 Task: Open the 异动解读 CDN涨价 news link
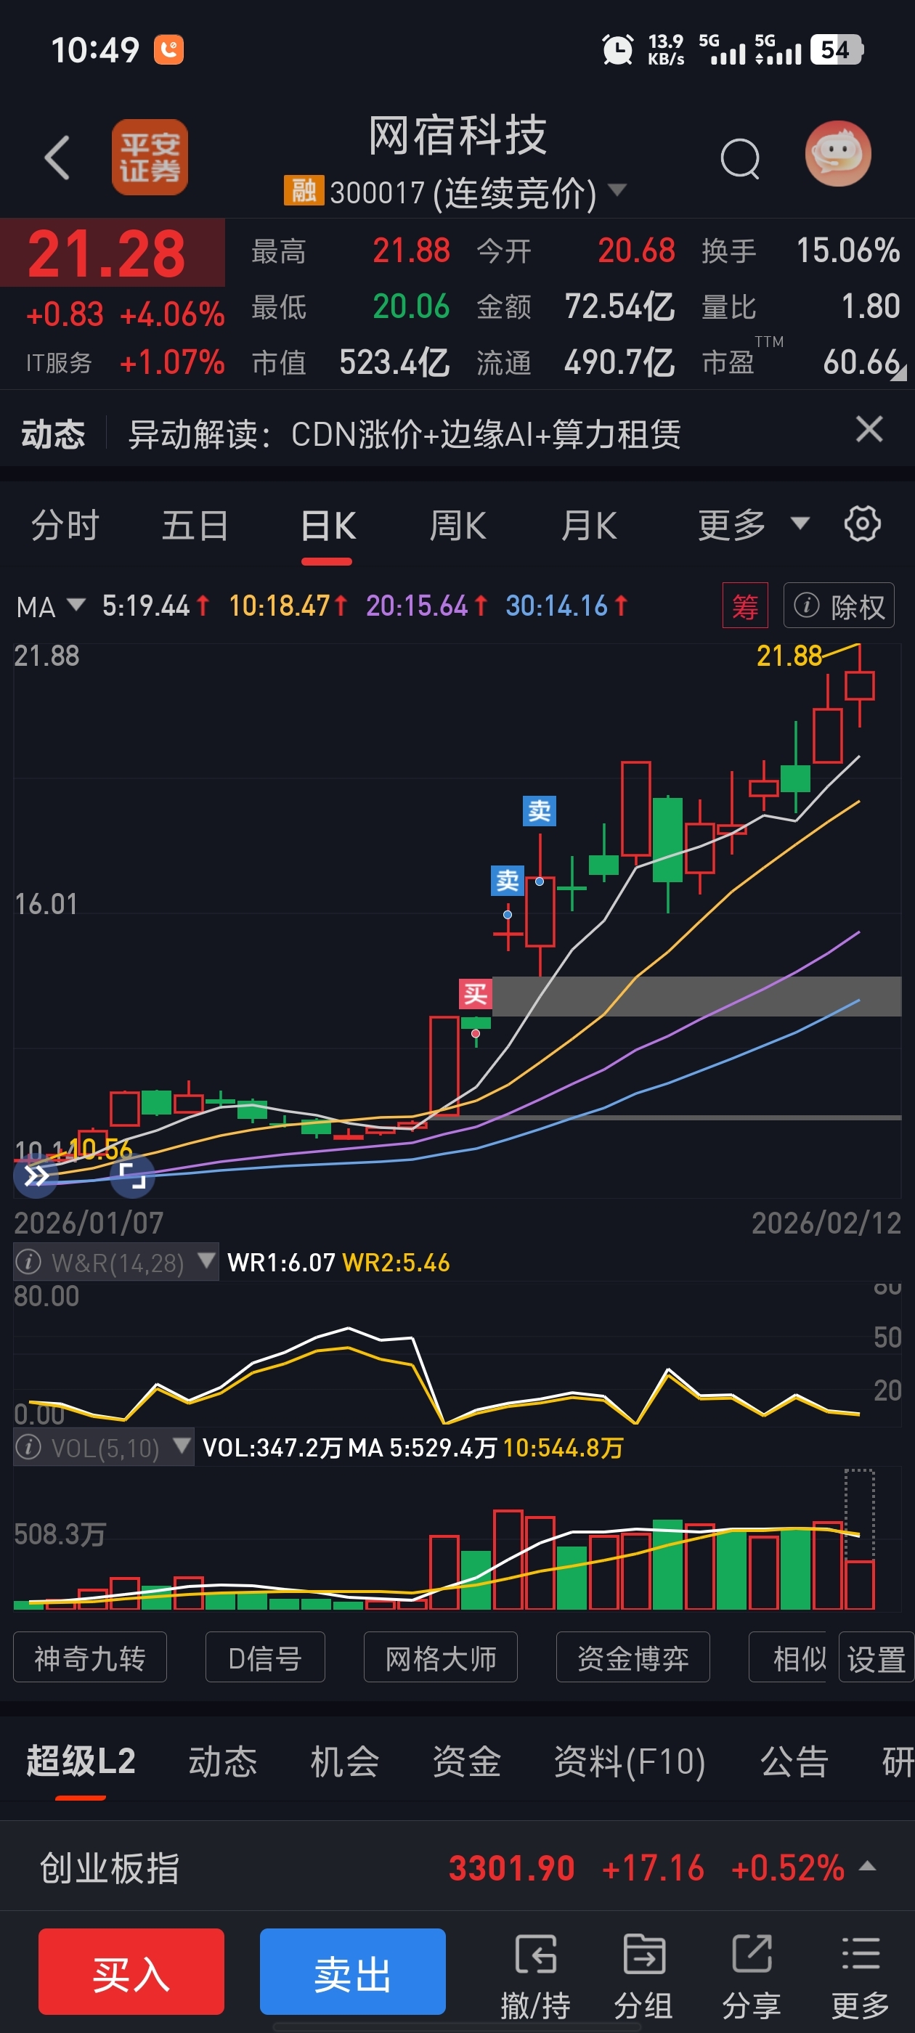pos(404,434)
